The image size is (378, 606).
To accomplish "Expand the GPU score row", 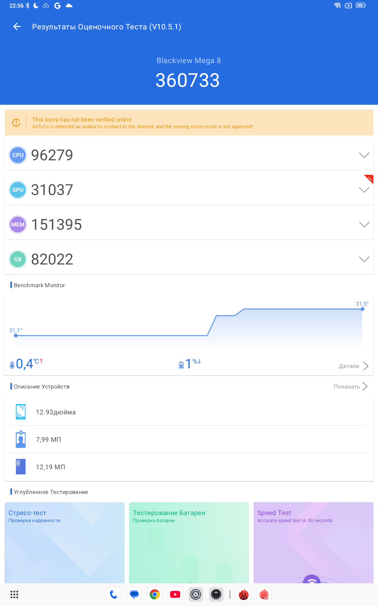I will pyautogui.click(x=364, y=190).
